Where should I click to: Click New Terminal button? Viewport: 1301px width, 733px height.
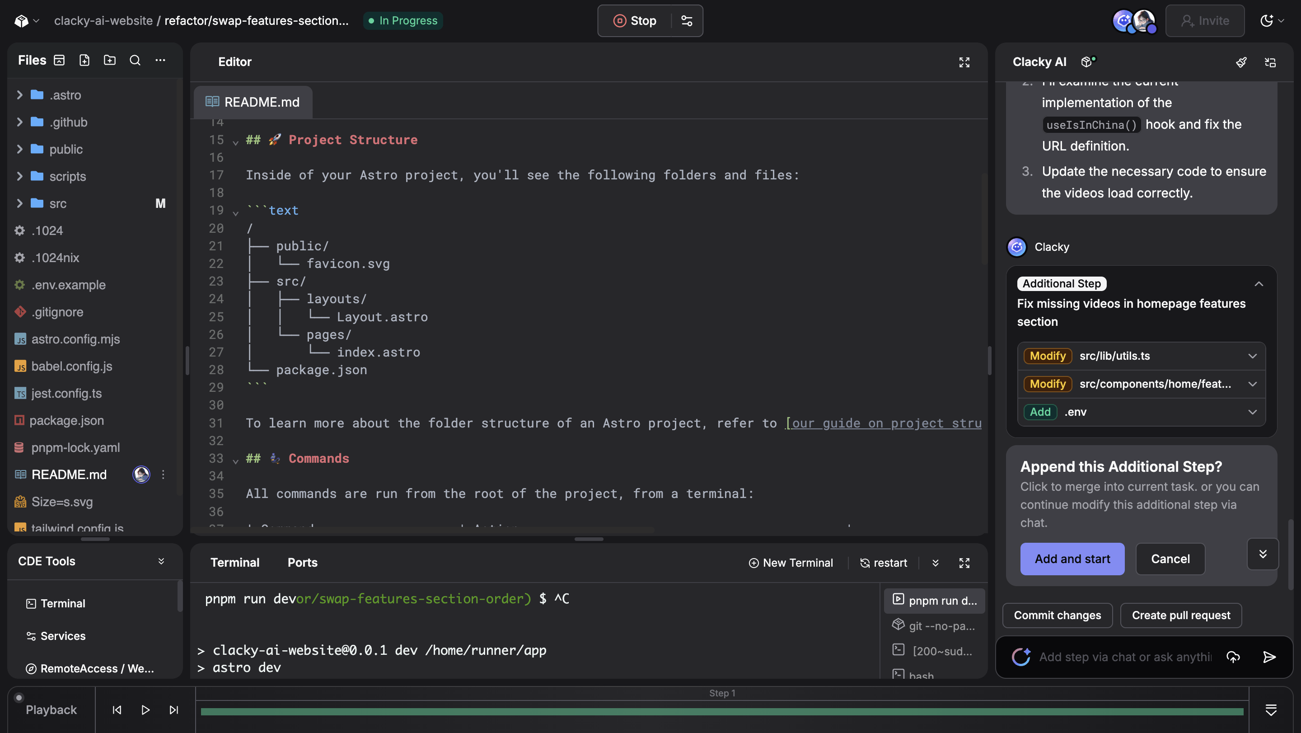[791, 563]
